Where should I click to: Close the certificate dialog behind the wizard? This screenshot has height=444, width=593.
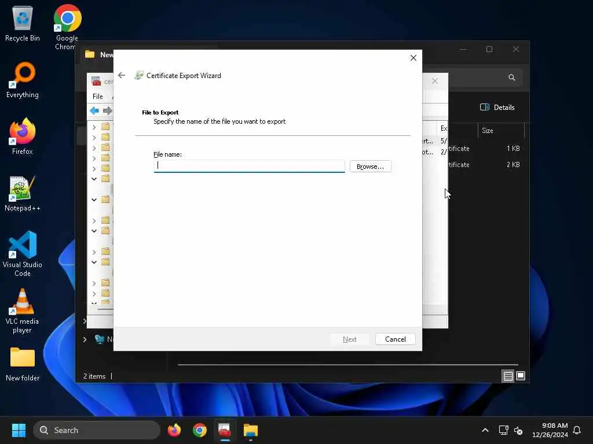coord(435,81)
